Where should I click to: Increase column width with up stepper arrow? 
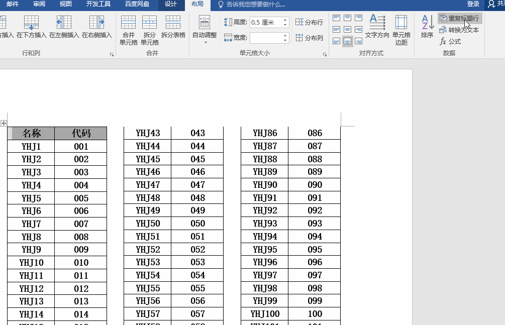[285, 36]
